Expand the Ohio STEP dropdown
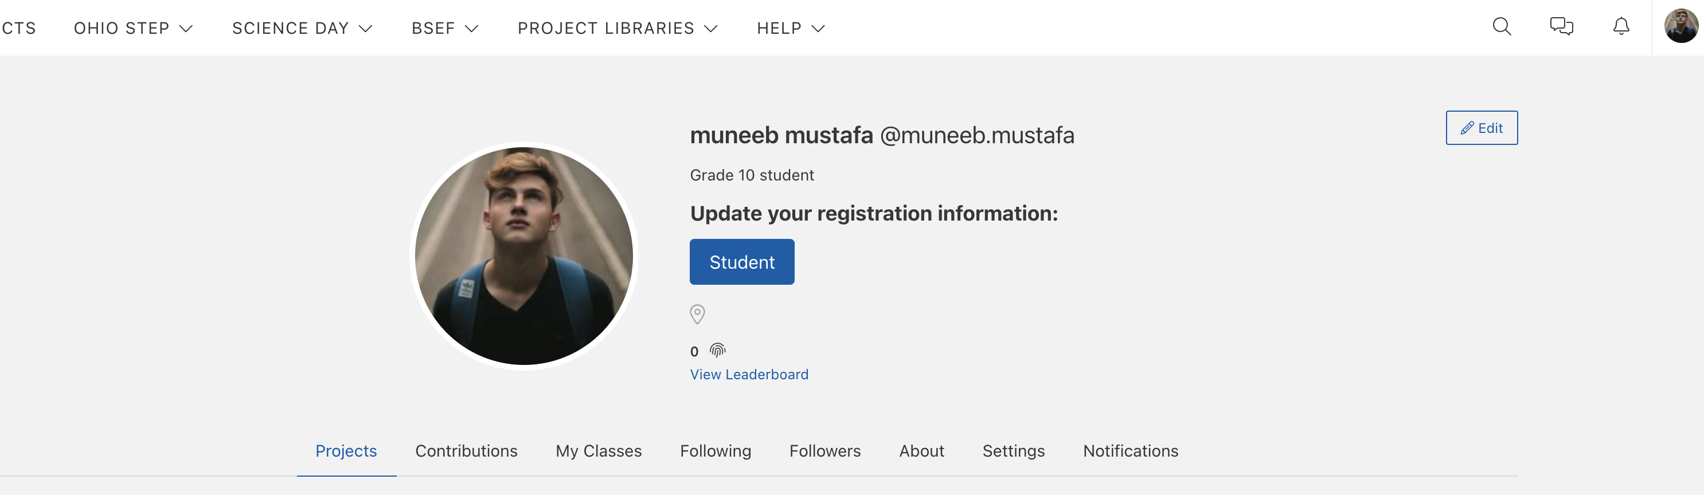 [133, 27]
